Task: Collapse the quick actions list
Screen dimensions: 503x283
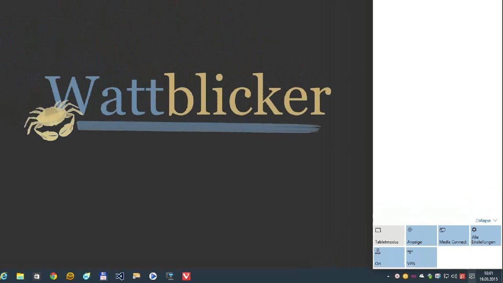Action: [x=486, y=221]
